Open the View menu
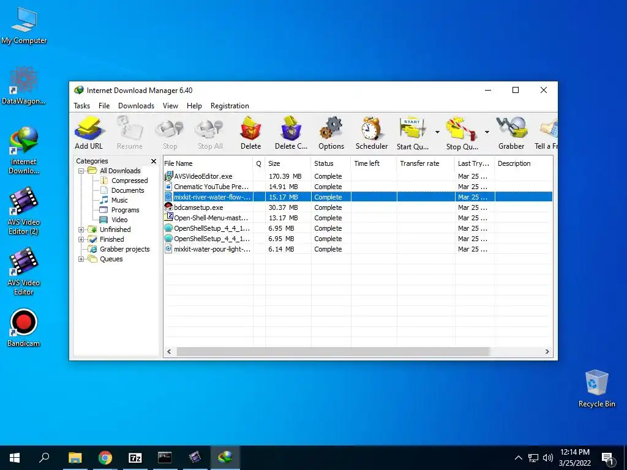 point(170,106)
